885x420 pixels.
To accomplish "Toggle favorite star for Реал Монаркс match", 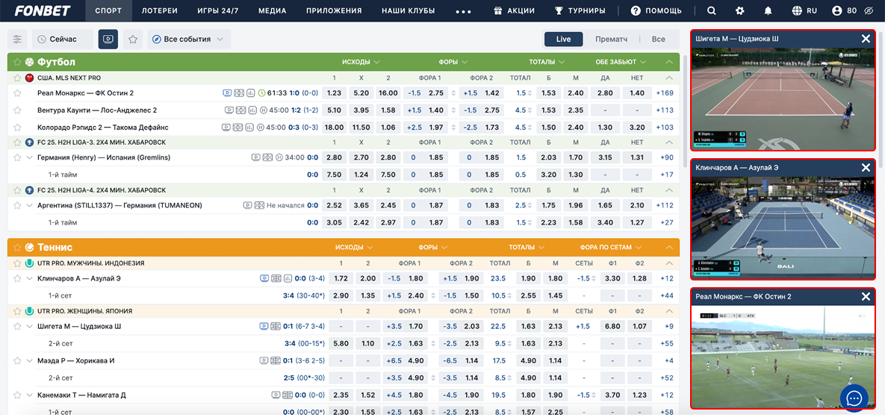I will (x=17, y=93).
